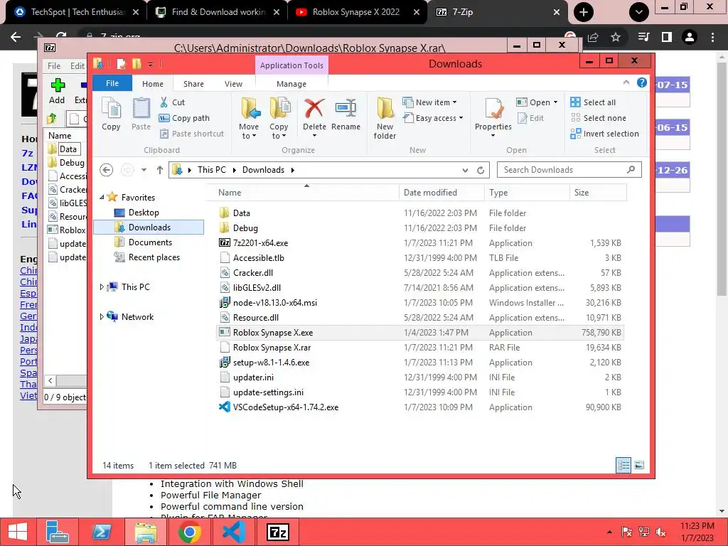Click the Add button in 7-Zip window
The image size is (728, 546).
57,91
